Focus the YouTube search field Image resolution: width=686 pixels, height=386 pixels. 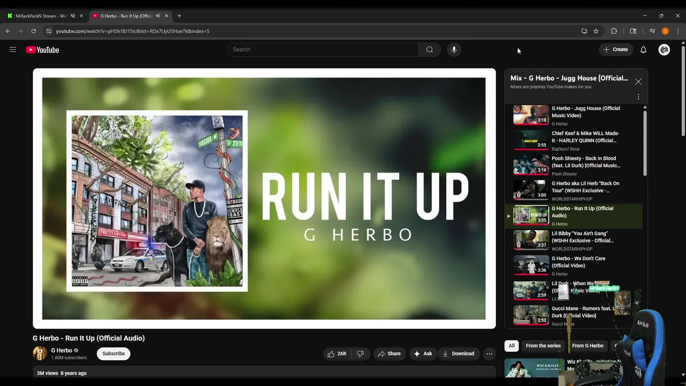point(322,49)
